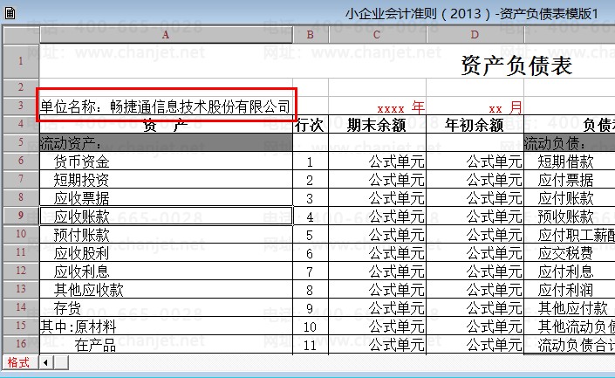The width and height of the screenshot is (615, 378).
Task: Select the 其他应收款 cell
Action: [166, 290]
